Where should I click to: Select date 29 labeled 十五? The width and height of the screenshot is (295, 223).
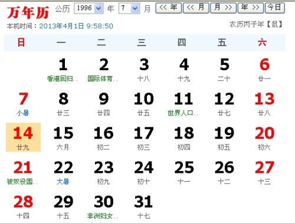point(63,208)
